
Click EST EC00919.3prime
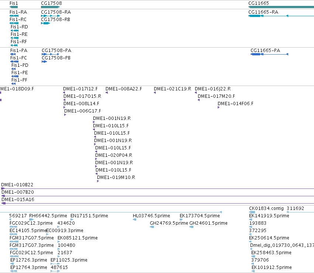coord(47,235)
